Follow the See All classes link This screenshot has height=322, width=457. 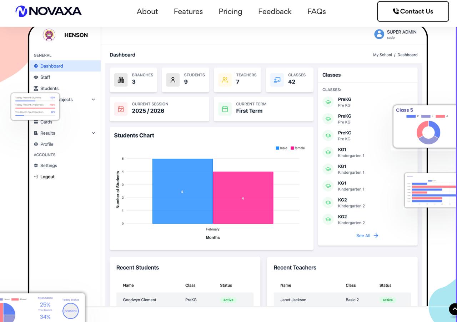click(x=367, y=236)
